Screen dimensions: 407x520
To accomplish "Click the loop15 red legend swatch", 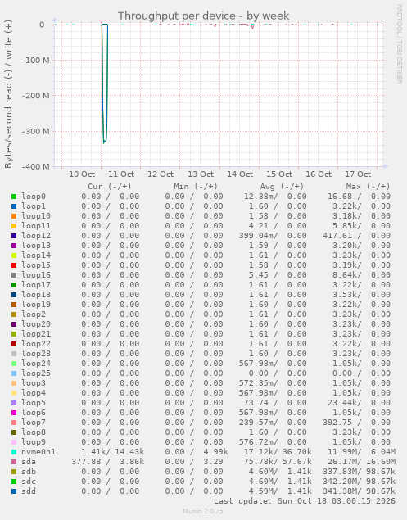I will pyautogui.click(x=14, y=265).
